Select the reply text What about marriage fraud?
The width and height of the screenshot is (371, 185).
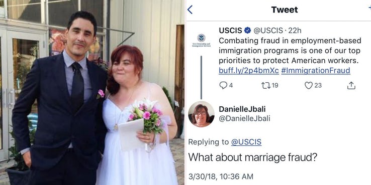(x=252, y=157)
